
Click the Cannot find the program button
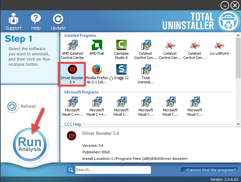coord(210,170)
